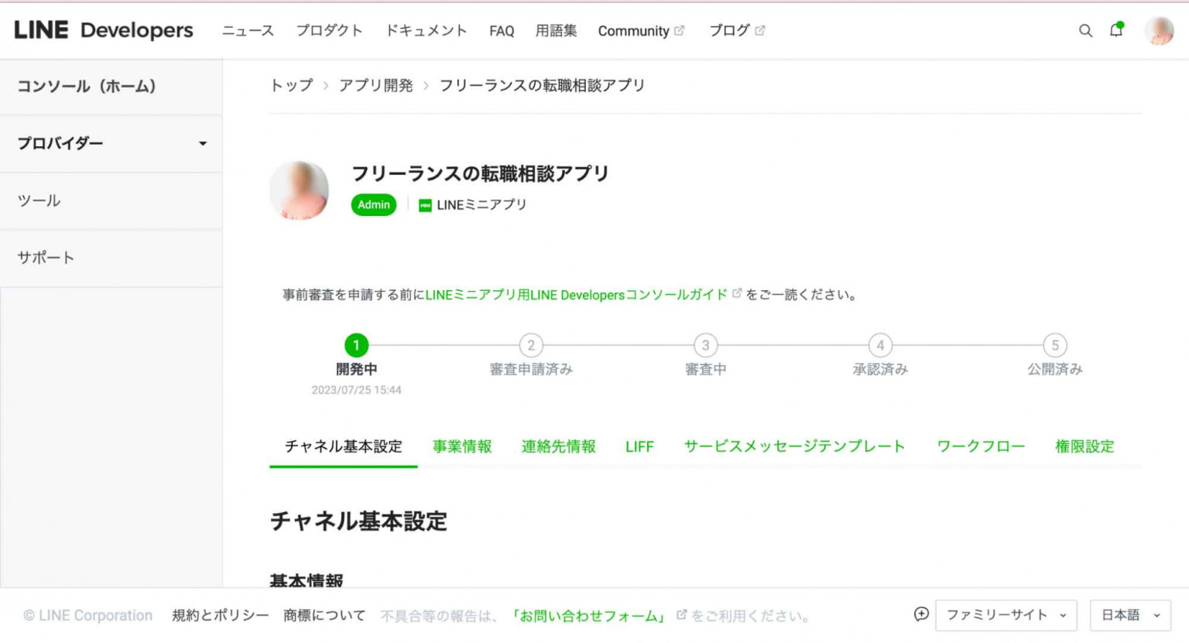The image size is (1189, 643).
Task: Open the search icon in the header
Action: [1085, 31]
